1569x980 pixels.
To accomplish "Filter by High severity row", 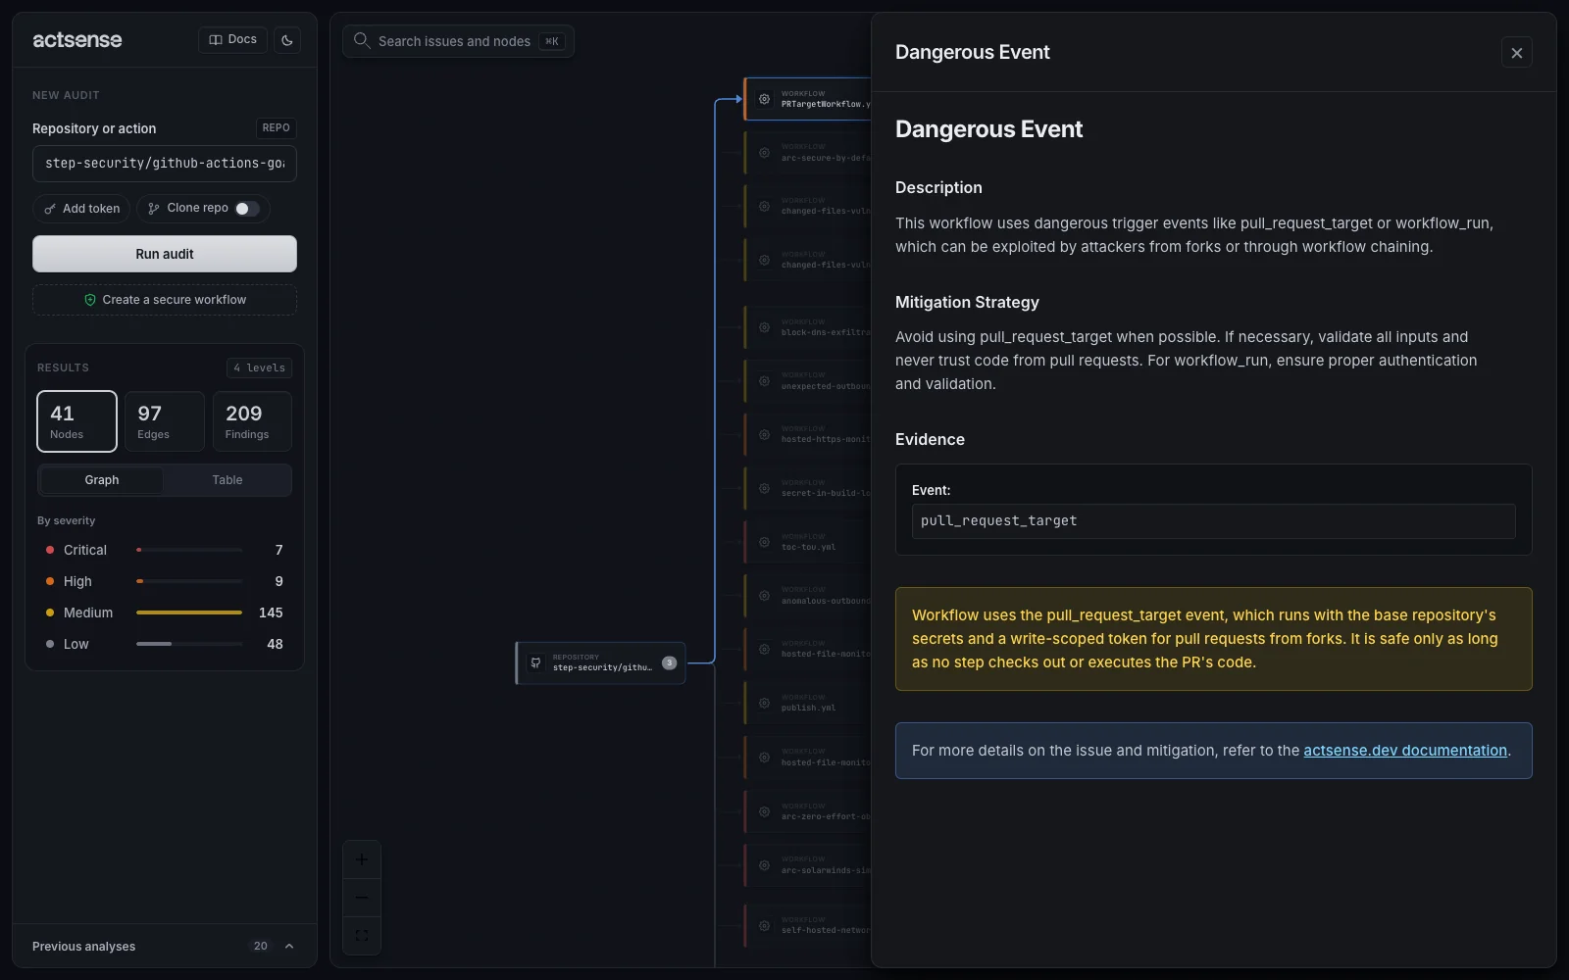I will [165, 581].
